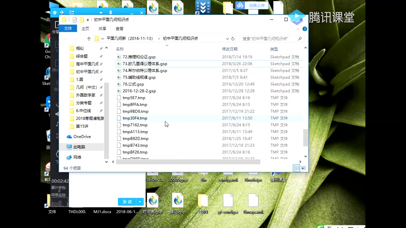Sort by the 名称 column header
Image resolution: width=406 pixels, height=228 pixels.
[120, 49]
